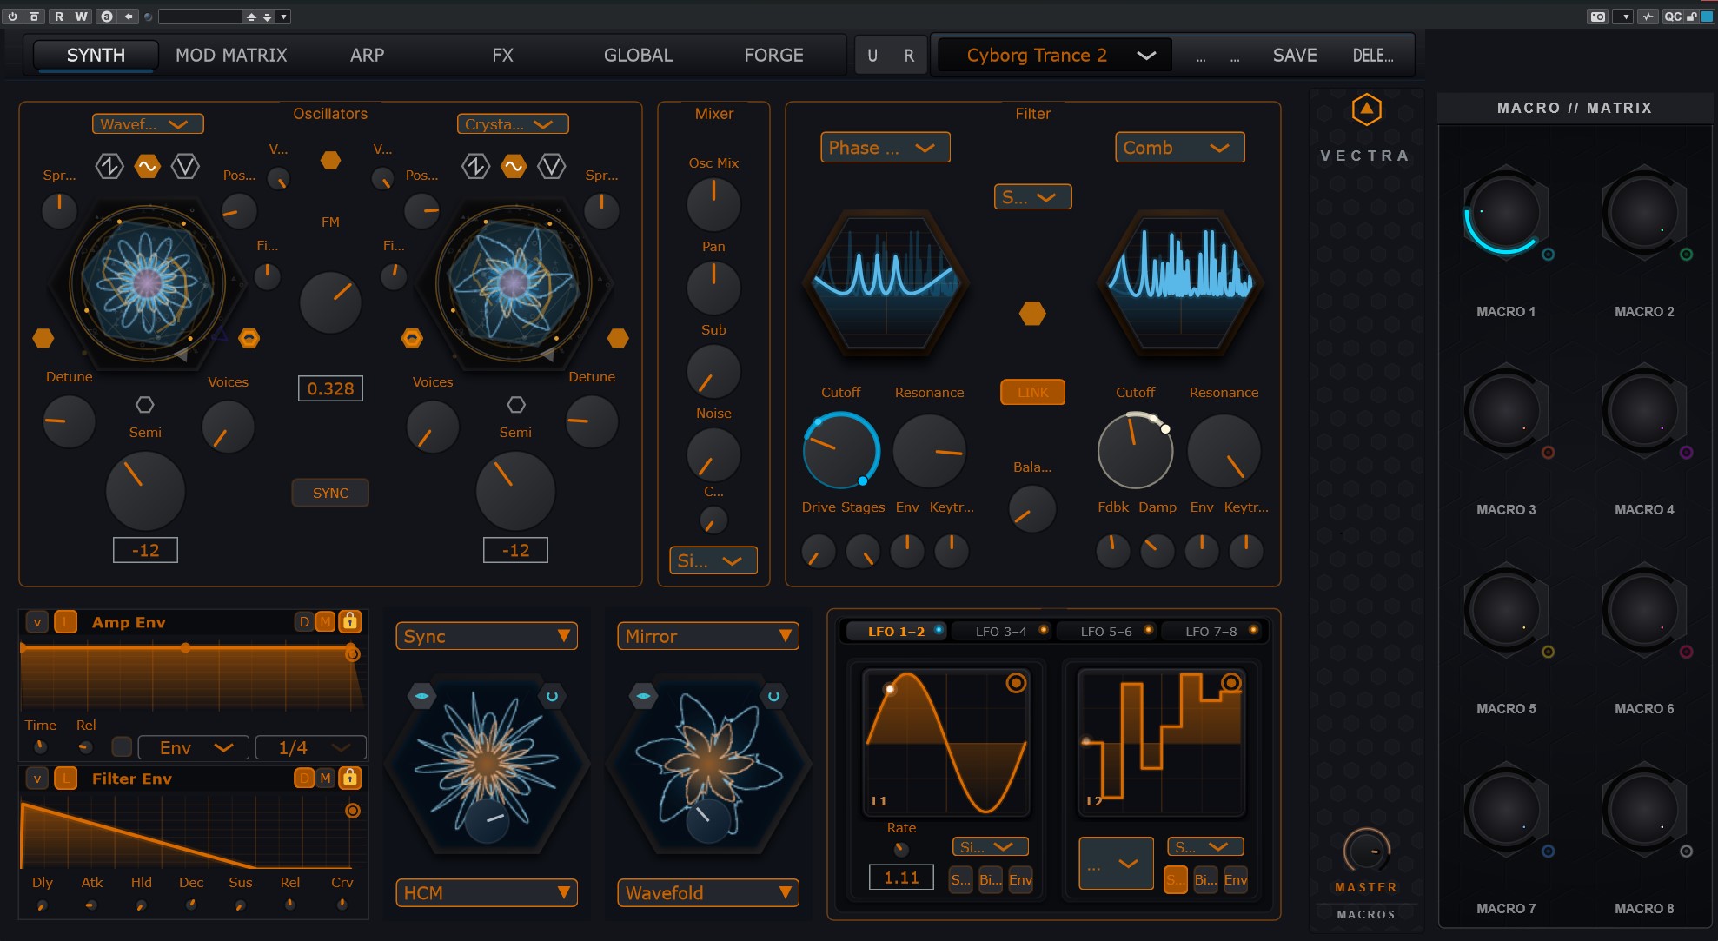1718x941 pixels.
Task: Toggle the filter LINK button
Action: click(1032, 392)
